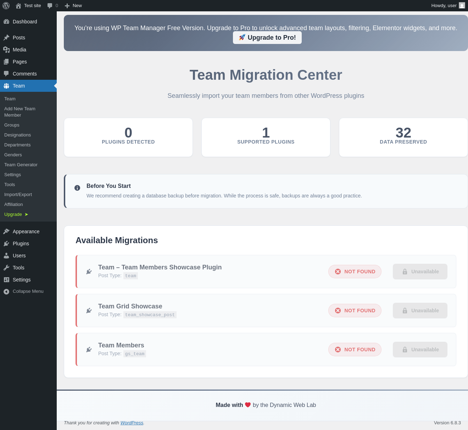
Task: Click NOT FOUND badge for Team Grid Showcase
Action: coord(355,311)
